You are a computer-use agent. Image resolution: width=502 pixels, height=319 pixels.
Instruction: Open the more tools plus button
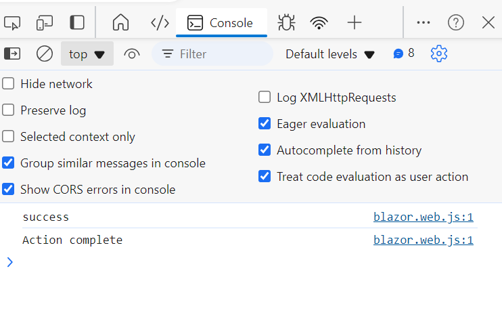[x=355, y=23]
